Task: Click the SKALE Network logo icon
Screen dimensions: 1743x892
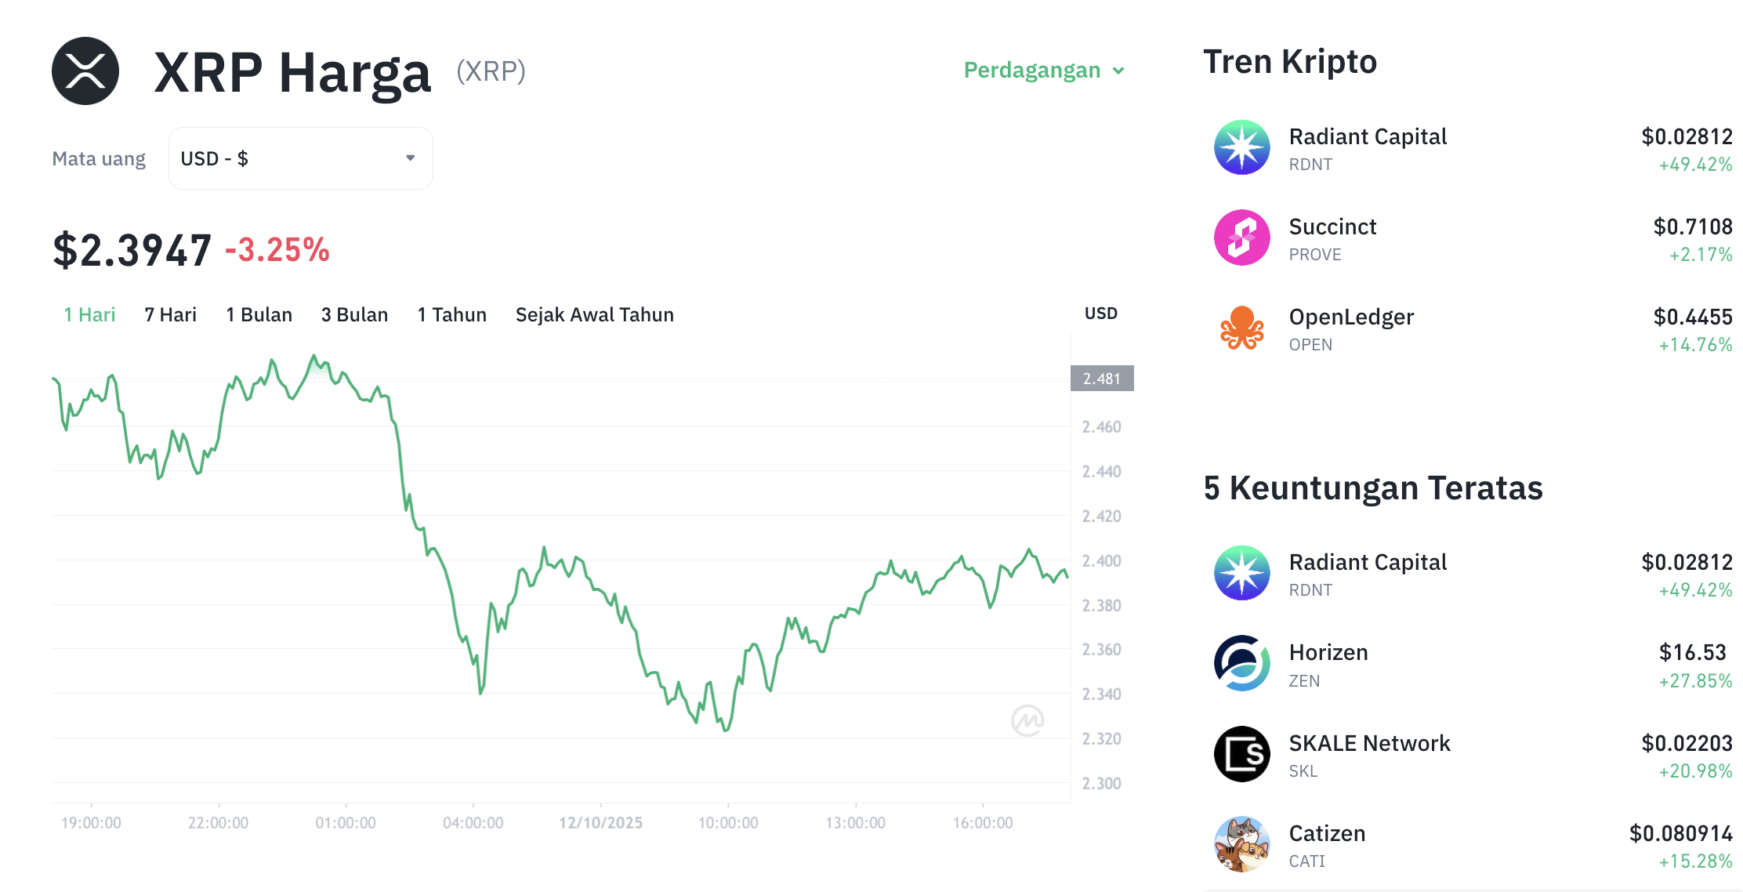Action: click(1241, 754)
